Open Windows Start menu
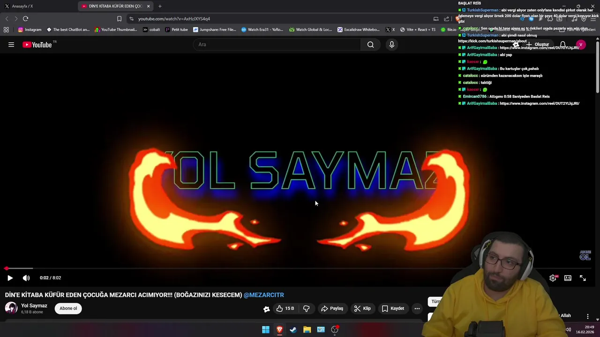The height and width of the screenshot is (337, 600). [266, 330]
